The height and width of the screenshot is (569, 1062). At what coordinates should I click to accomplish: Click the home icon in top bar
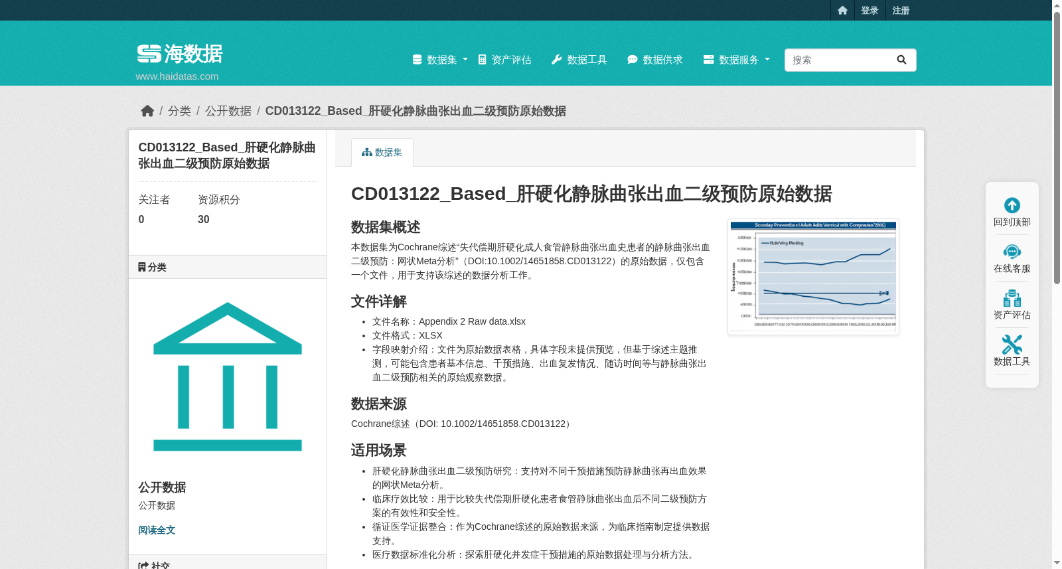click(842, 11)
